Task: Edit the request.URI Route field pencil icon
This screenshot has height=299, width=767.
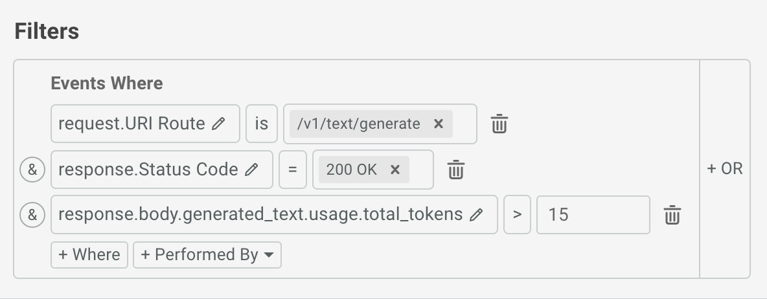Action: 219,124
